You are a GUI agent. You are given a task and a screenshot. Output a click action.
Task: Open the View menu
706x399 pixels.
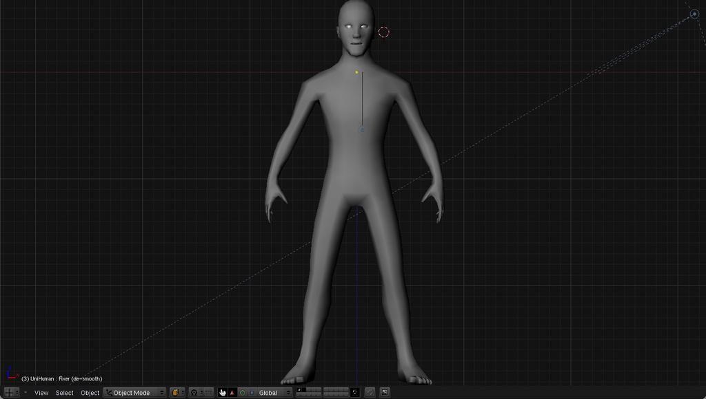41,393
